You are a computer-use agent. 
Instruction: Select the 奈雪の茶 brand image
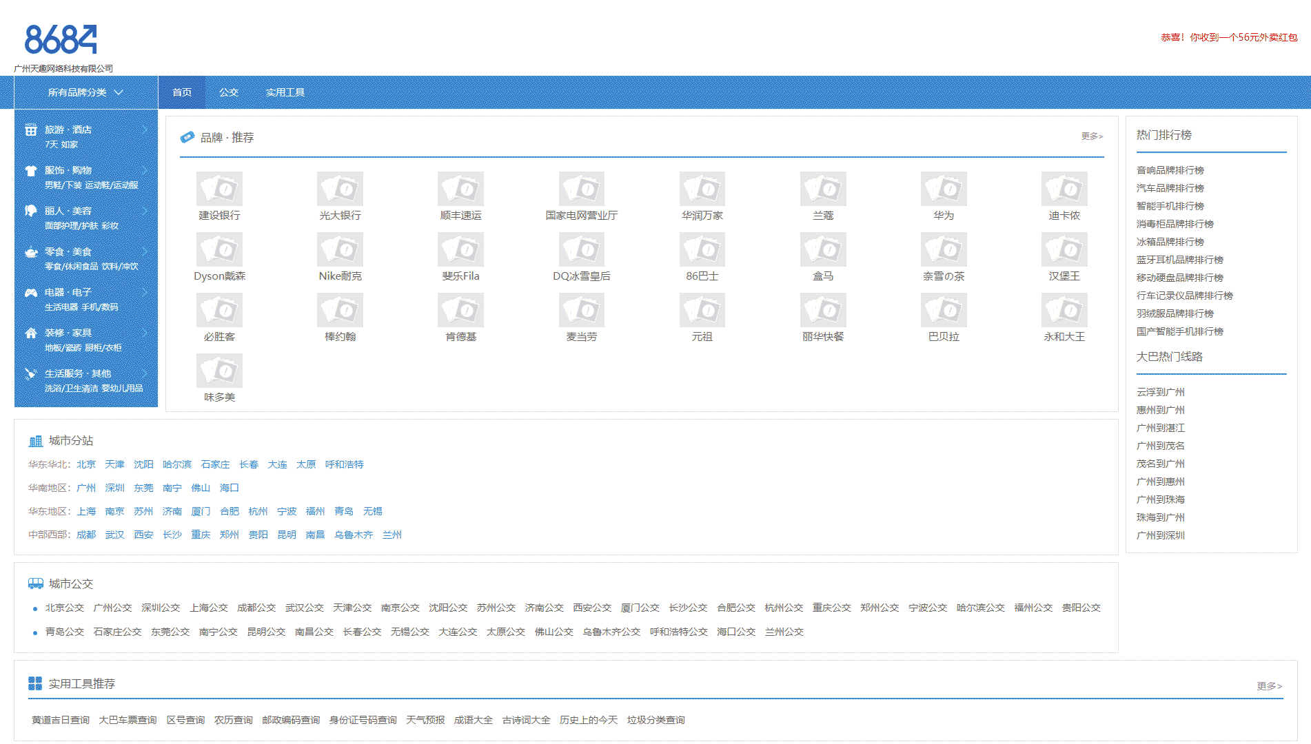944,249
